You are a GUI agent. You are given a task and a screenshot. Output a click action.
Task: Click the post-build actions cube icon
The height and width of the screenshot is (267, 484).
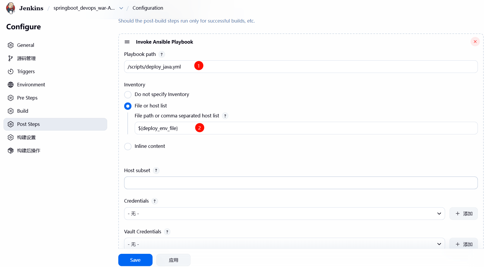click(11, 150)
